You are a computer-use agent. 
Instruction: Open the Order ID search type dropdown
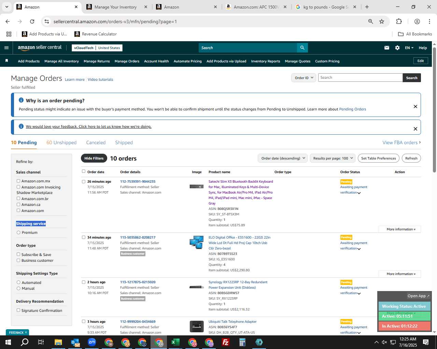(304, 78)
